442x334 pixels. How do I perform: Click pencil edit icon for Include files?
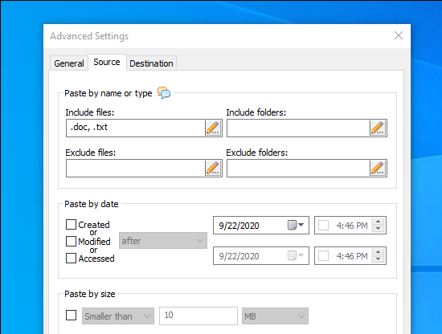click(213, 128)
